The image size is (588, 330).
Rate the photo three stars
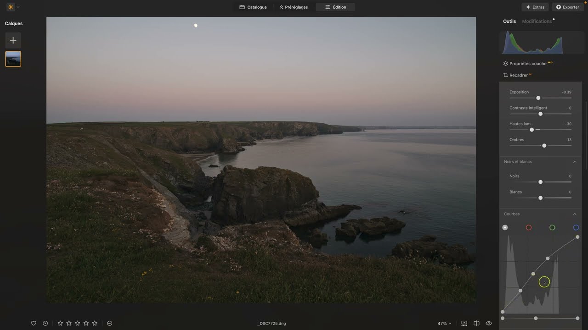click(x=77, y=323)
